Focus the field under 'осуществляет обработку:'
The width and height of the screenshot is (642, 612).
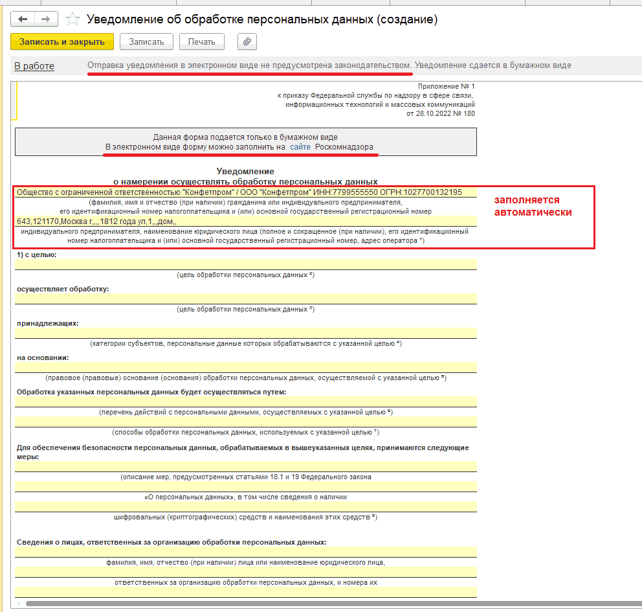click(x=246, y=299)
